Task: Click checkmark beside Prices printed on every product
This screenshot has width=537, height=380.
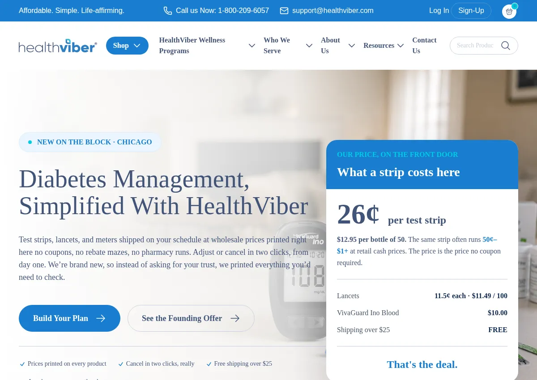Action: 22,364
